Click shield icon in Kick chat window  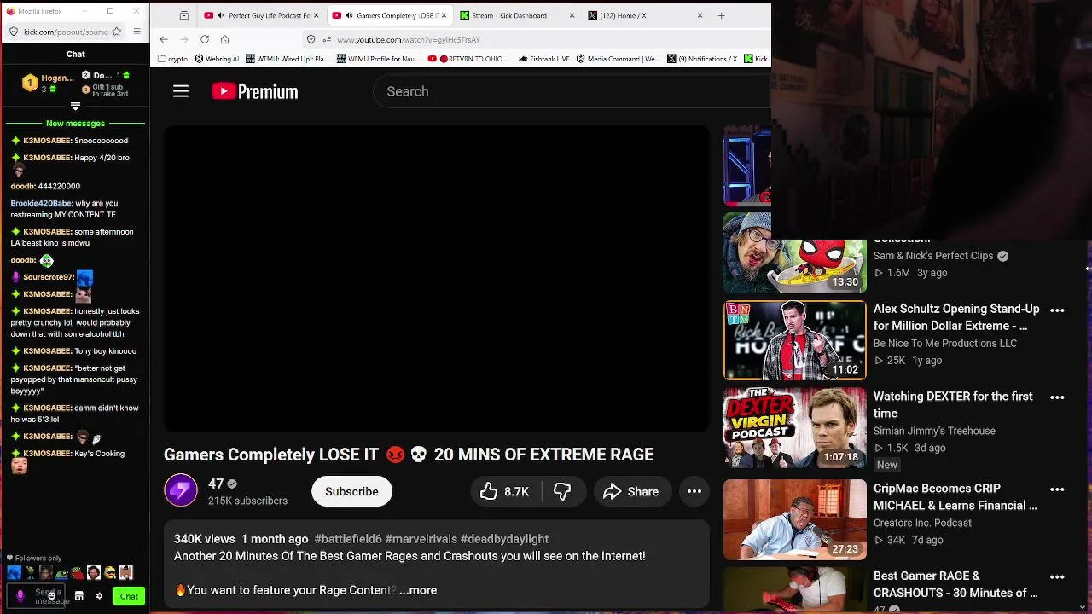click(x=14, y=32)
